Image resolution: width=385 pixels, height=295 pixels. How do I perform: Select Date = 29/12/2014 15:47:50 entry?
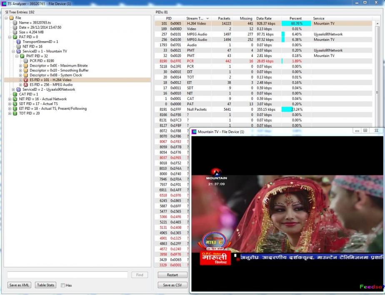point(40,27)
